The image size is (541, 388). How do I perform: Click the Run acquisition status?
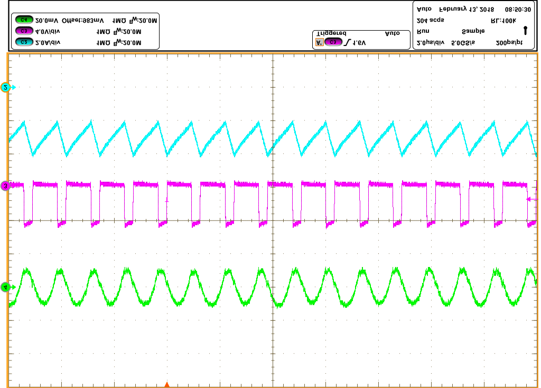click(422, 31)
